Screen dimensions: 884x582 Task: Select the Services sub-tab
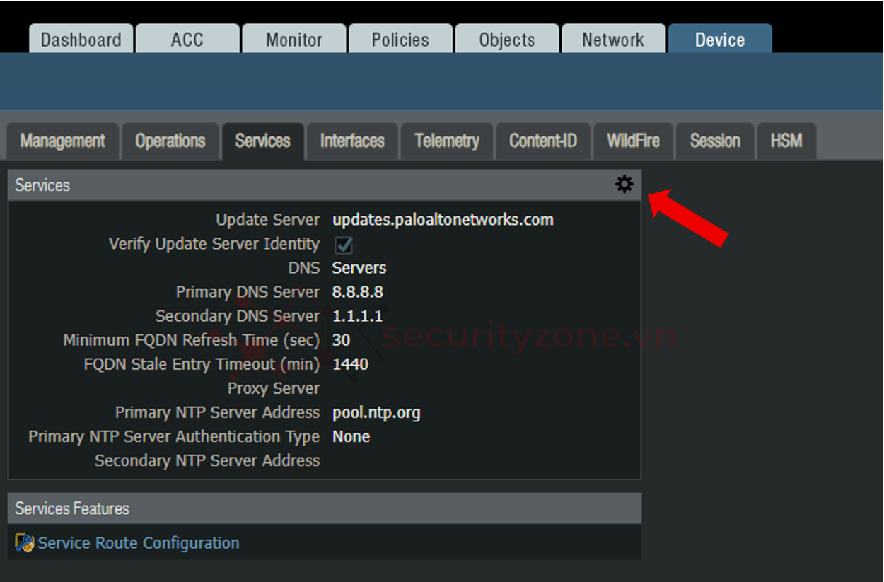[262, 141]
